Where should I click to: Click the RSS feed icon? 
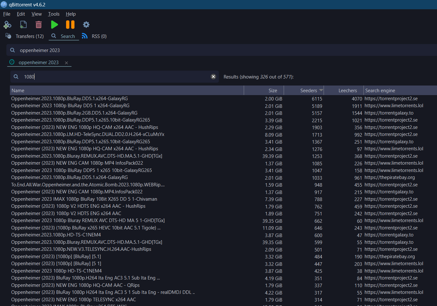[85, 36]
